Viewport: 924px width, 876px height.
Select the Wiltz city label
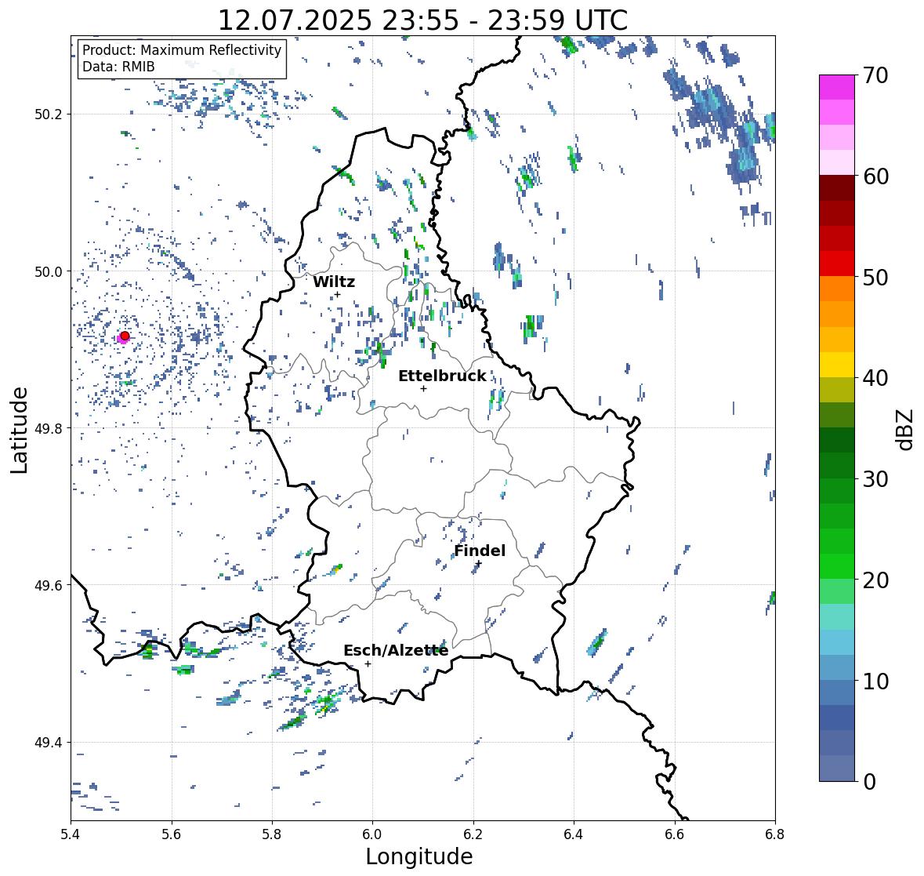coord(334,282)
